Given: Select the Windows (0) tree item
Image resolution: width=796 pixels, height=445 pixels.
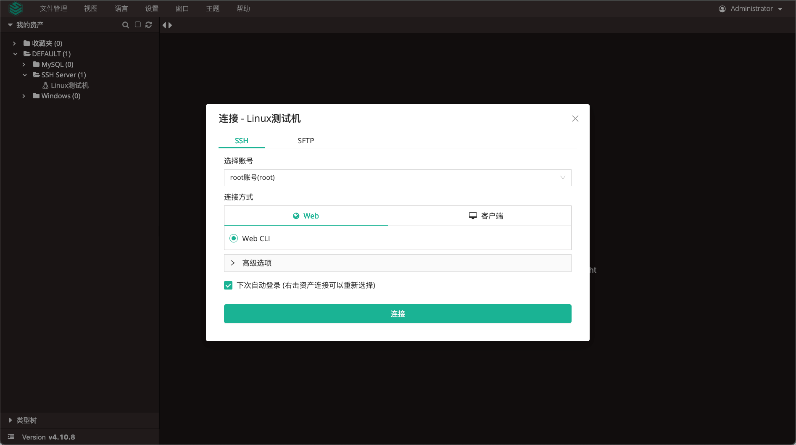Looking at the screenshot, I should [57, 96].
